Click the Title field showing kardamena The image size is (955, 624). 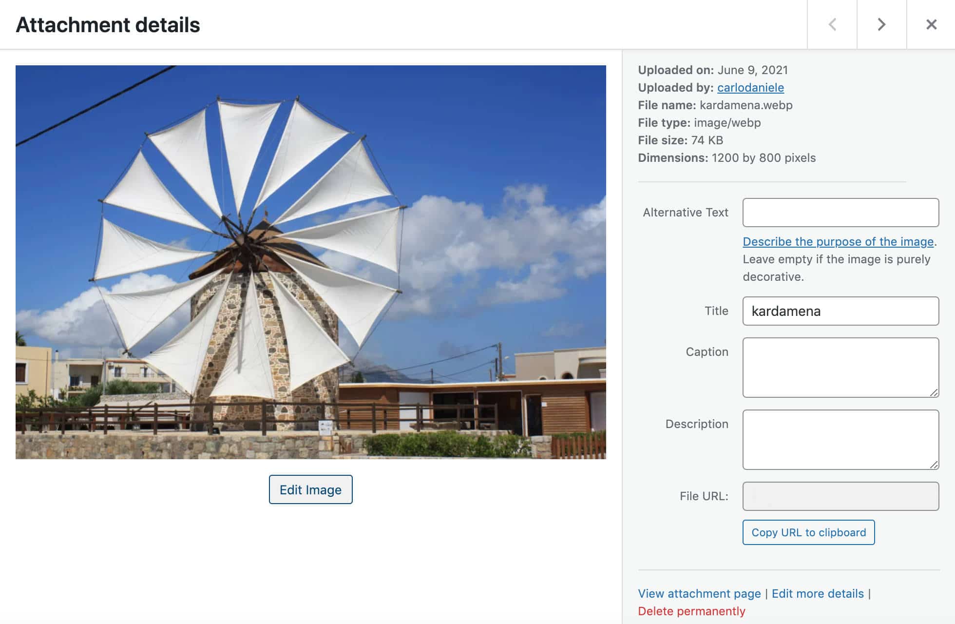[x=841, y=311]
